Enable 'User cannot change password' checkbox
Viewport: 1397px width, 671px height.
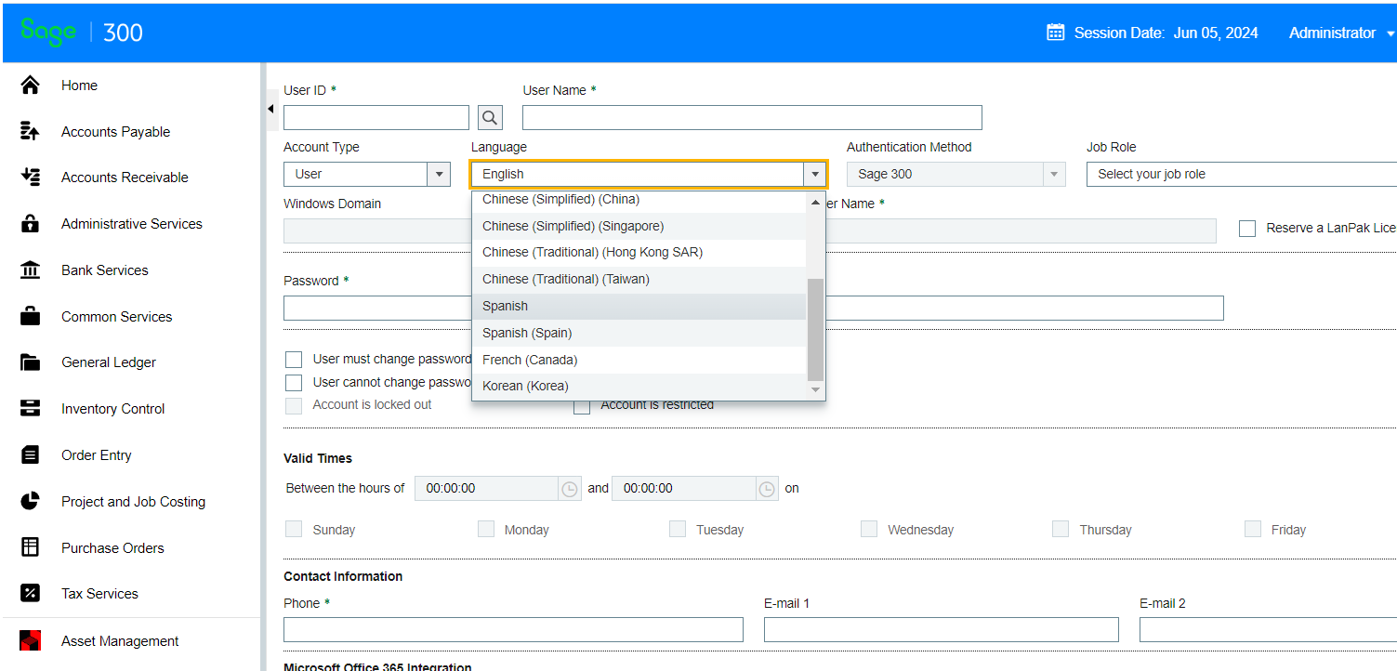click(294, 383)
